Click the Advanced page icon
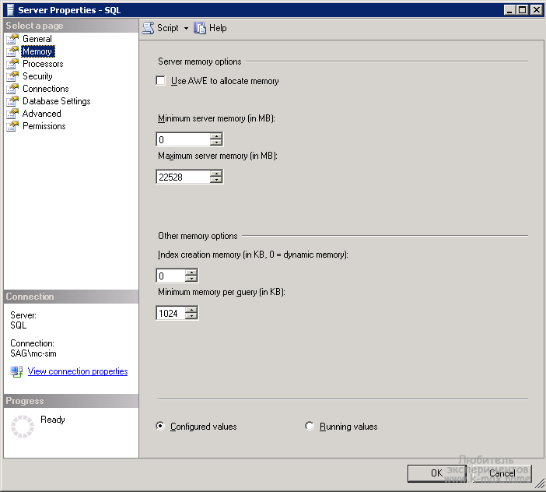 click(12, 114)
